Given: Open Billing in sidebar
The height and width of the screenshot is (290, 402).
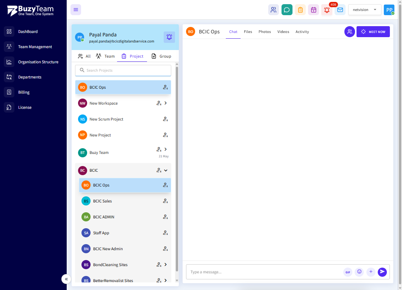Looking at the screenshot, I should click(23, 92).
